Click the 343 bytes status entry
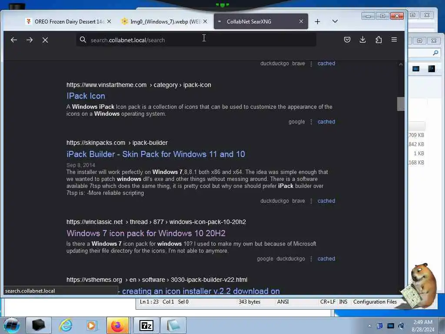 tap(249, 302)
